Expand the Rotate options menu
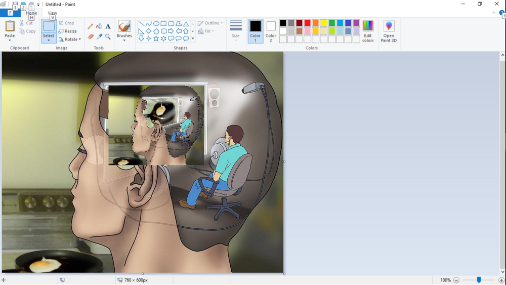This screenshot has width=506, height=285. coord(70,39)
